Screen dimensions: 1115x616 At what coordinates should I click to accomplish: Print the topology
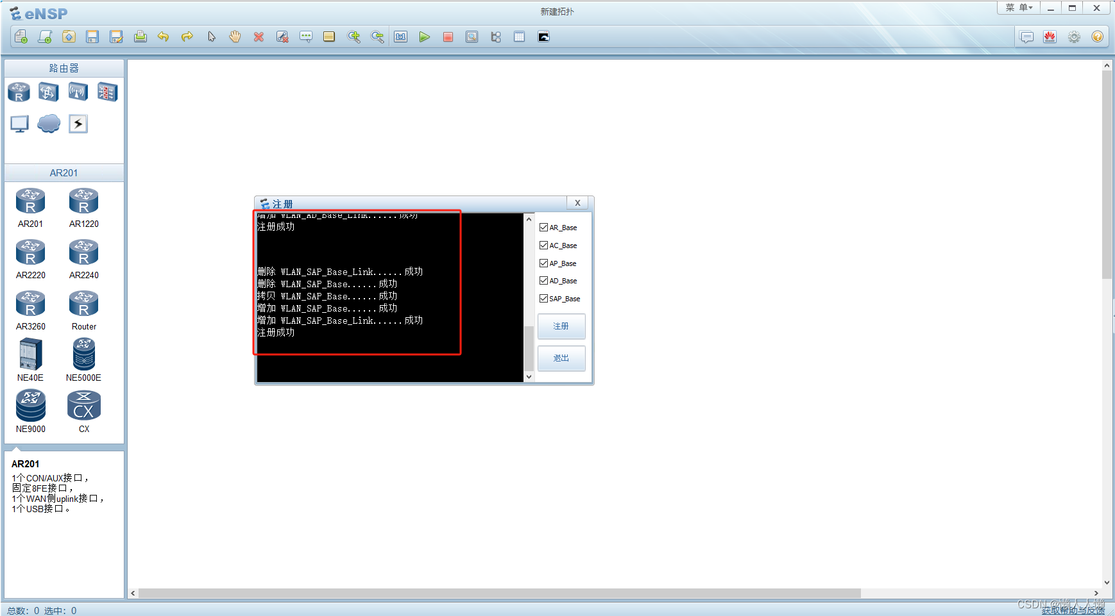point(140,37)
